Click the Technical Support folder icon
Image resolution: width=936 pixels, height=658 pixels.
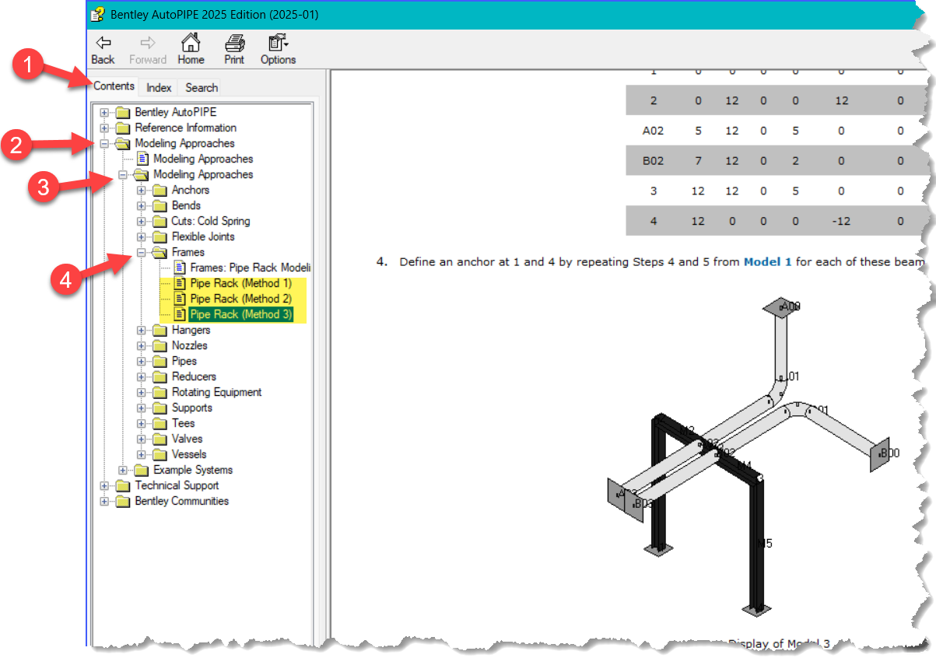point(123,485)
